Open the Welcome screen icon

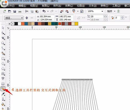click(82, 11)
